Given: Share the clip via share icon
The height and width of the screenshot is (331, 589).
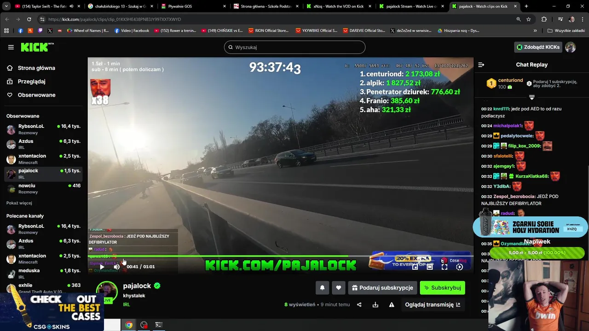Looking at the screenshot, I should 359,304.
